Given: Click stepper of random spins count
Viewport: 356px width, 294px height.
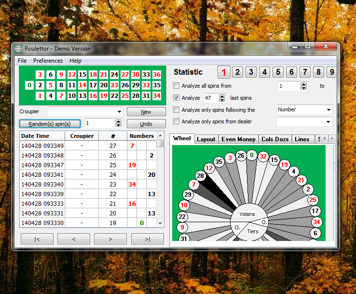Looking at the screenshot, I should pos(118,123).
